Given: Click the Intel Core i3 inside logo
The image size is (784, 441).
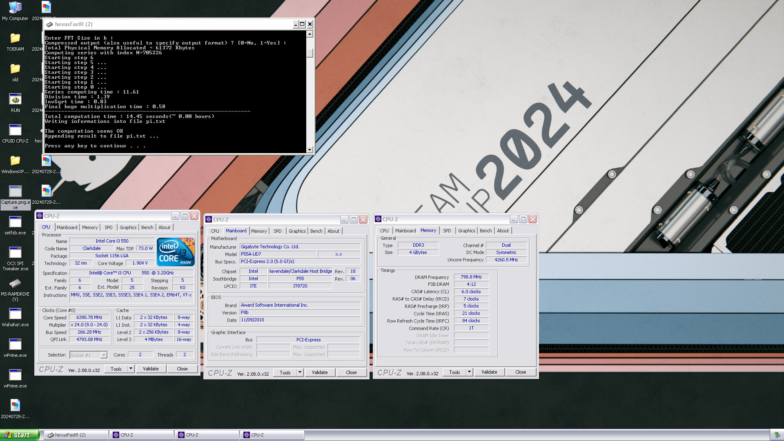Looking at the screenshot, I should click(x=176, y=252).
